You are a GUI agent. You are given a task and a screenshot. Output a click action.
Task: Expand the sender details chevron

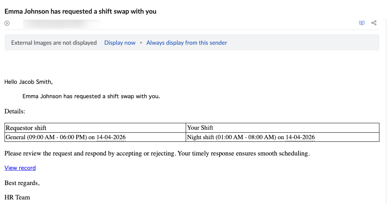pyautogui.click(x=7, y=23)
